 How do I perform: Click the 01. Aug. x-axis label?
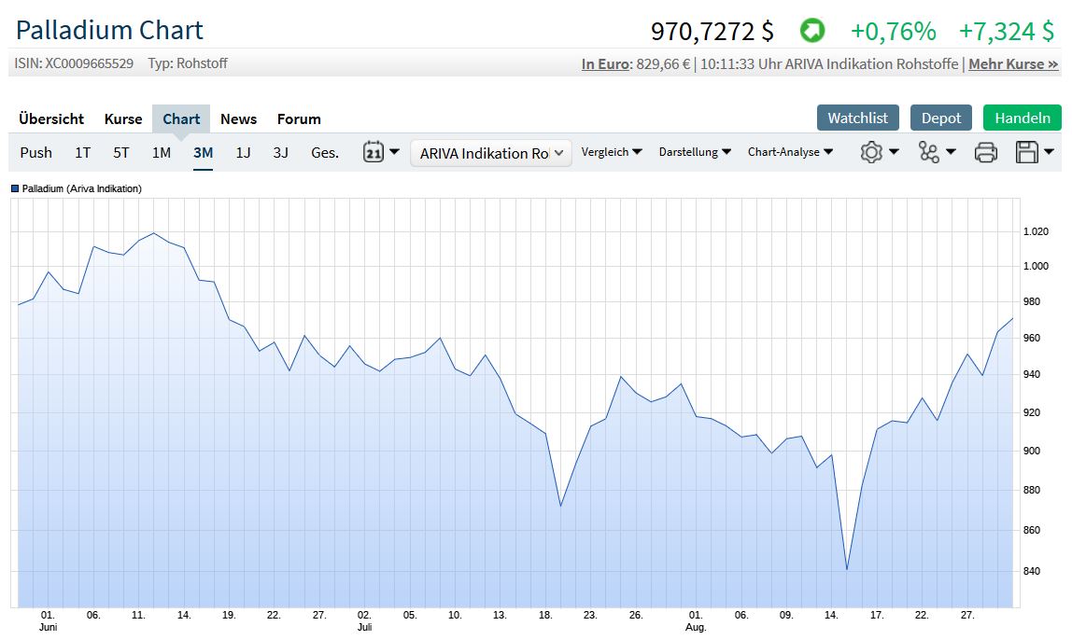(x=696, y=621)
